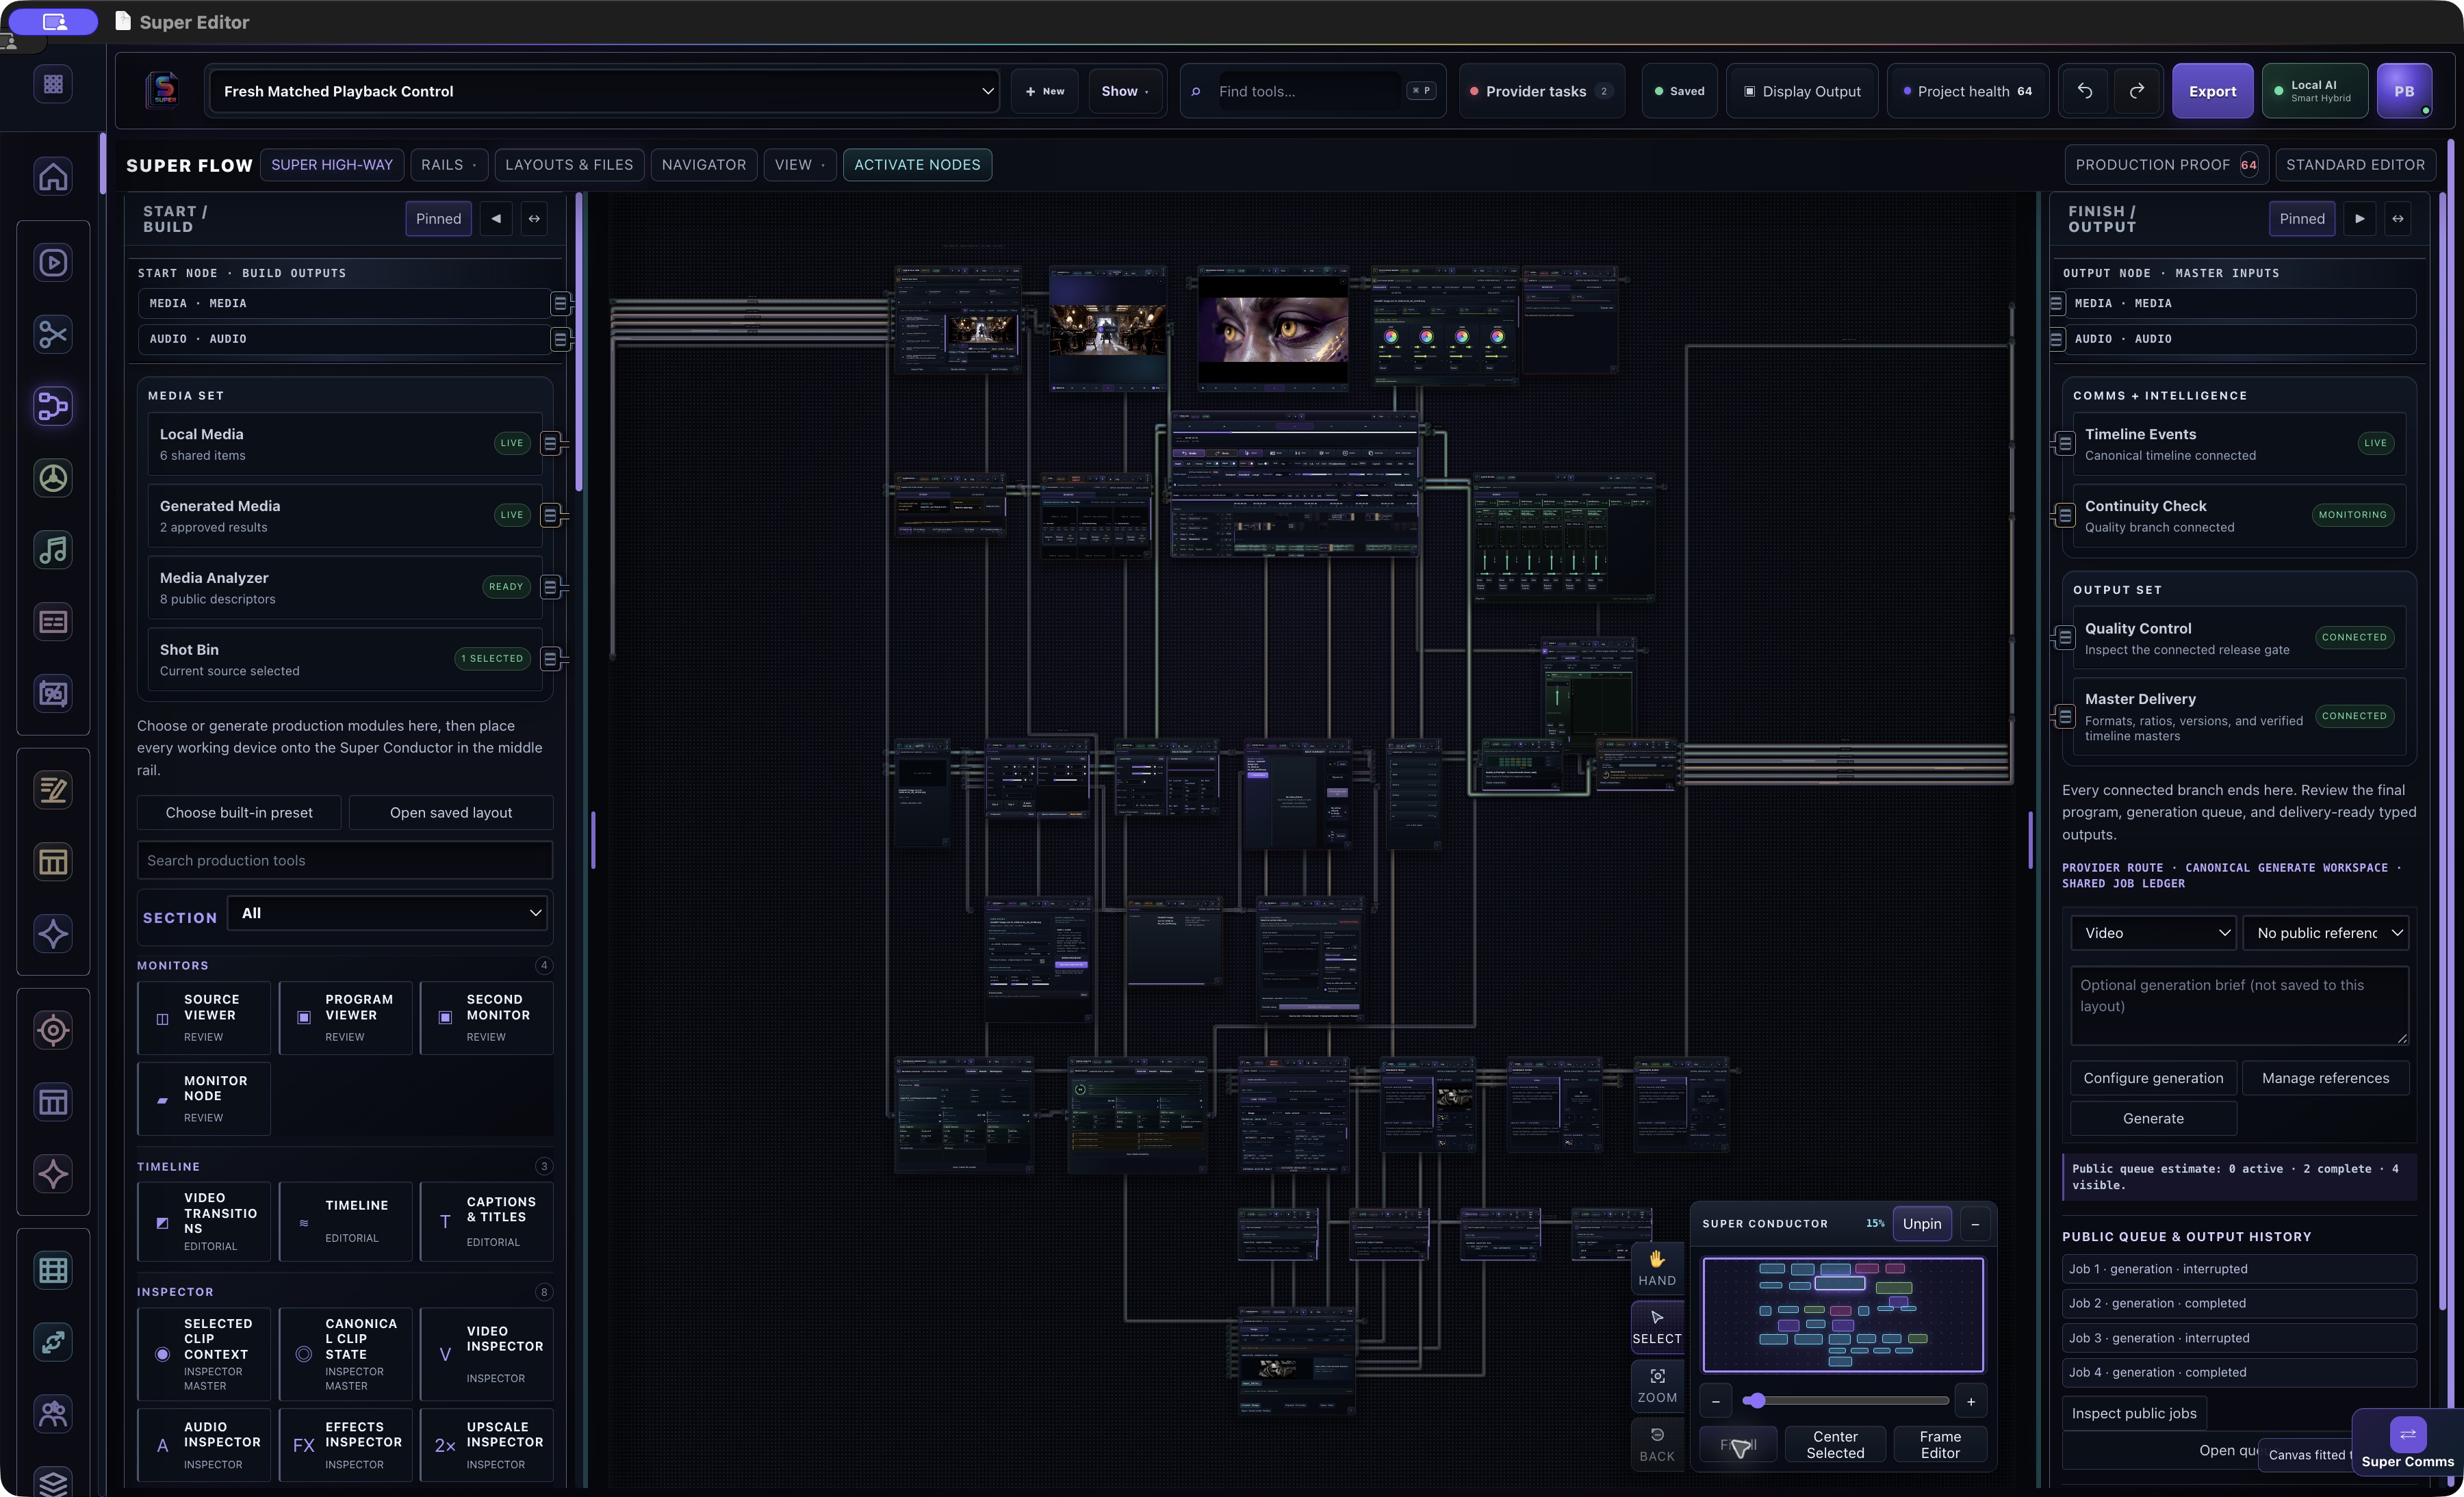
Task: Click Open saved layout
Action: (x=451, y=813)
